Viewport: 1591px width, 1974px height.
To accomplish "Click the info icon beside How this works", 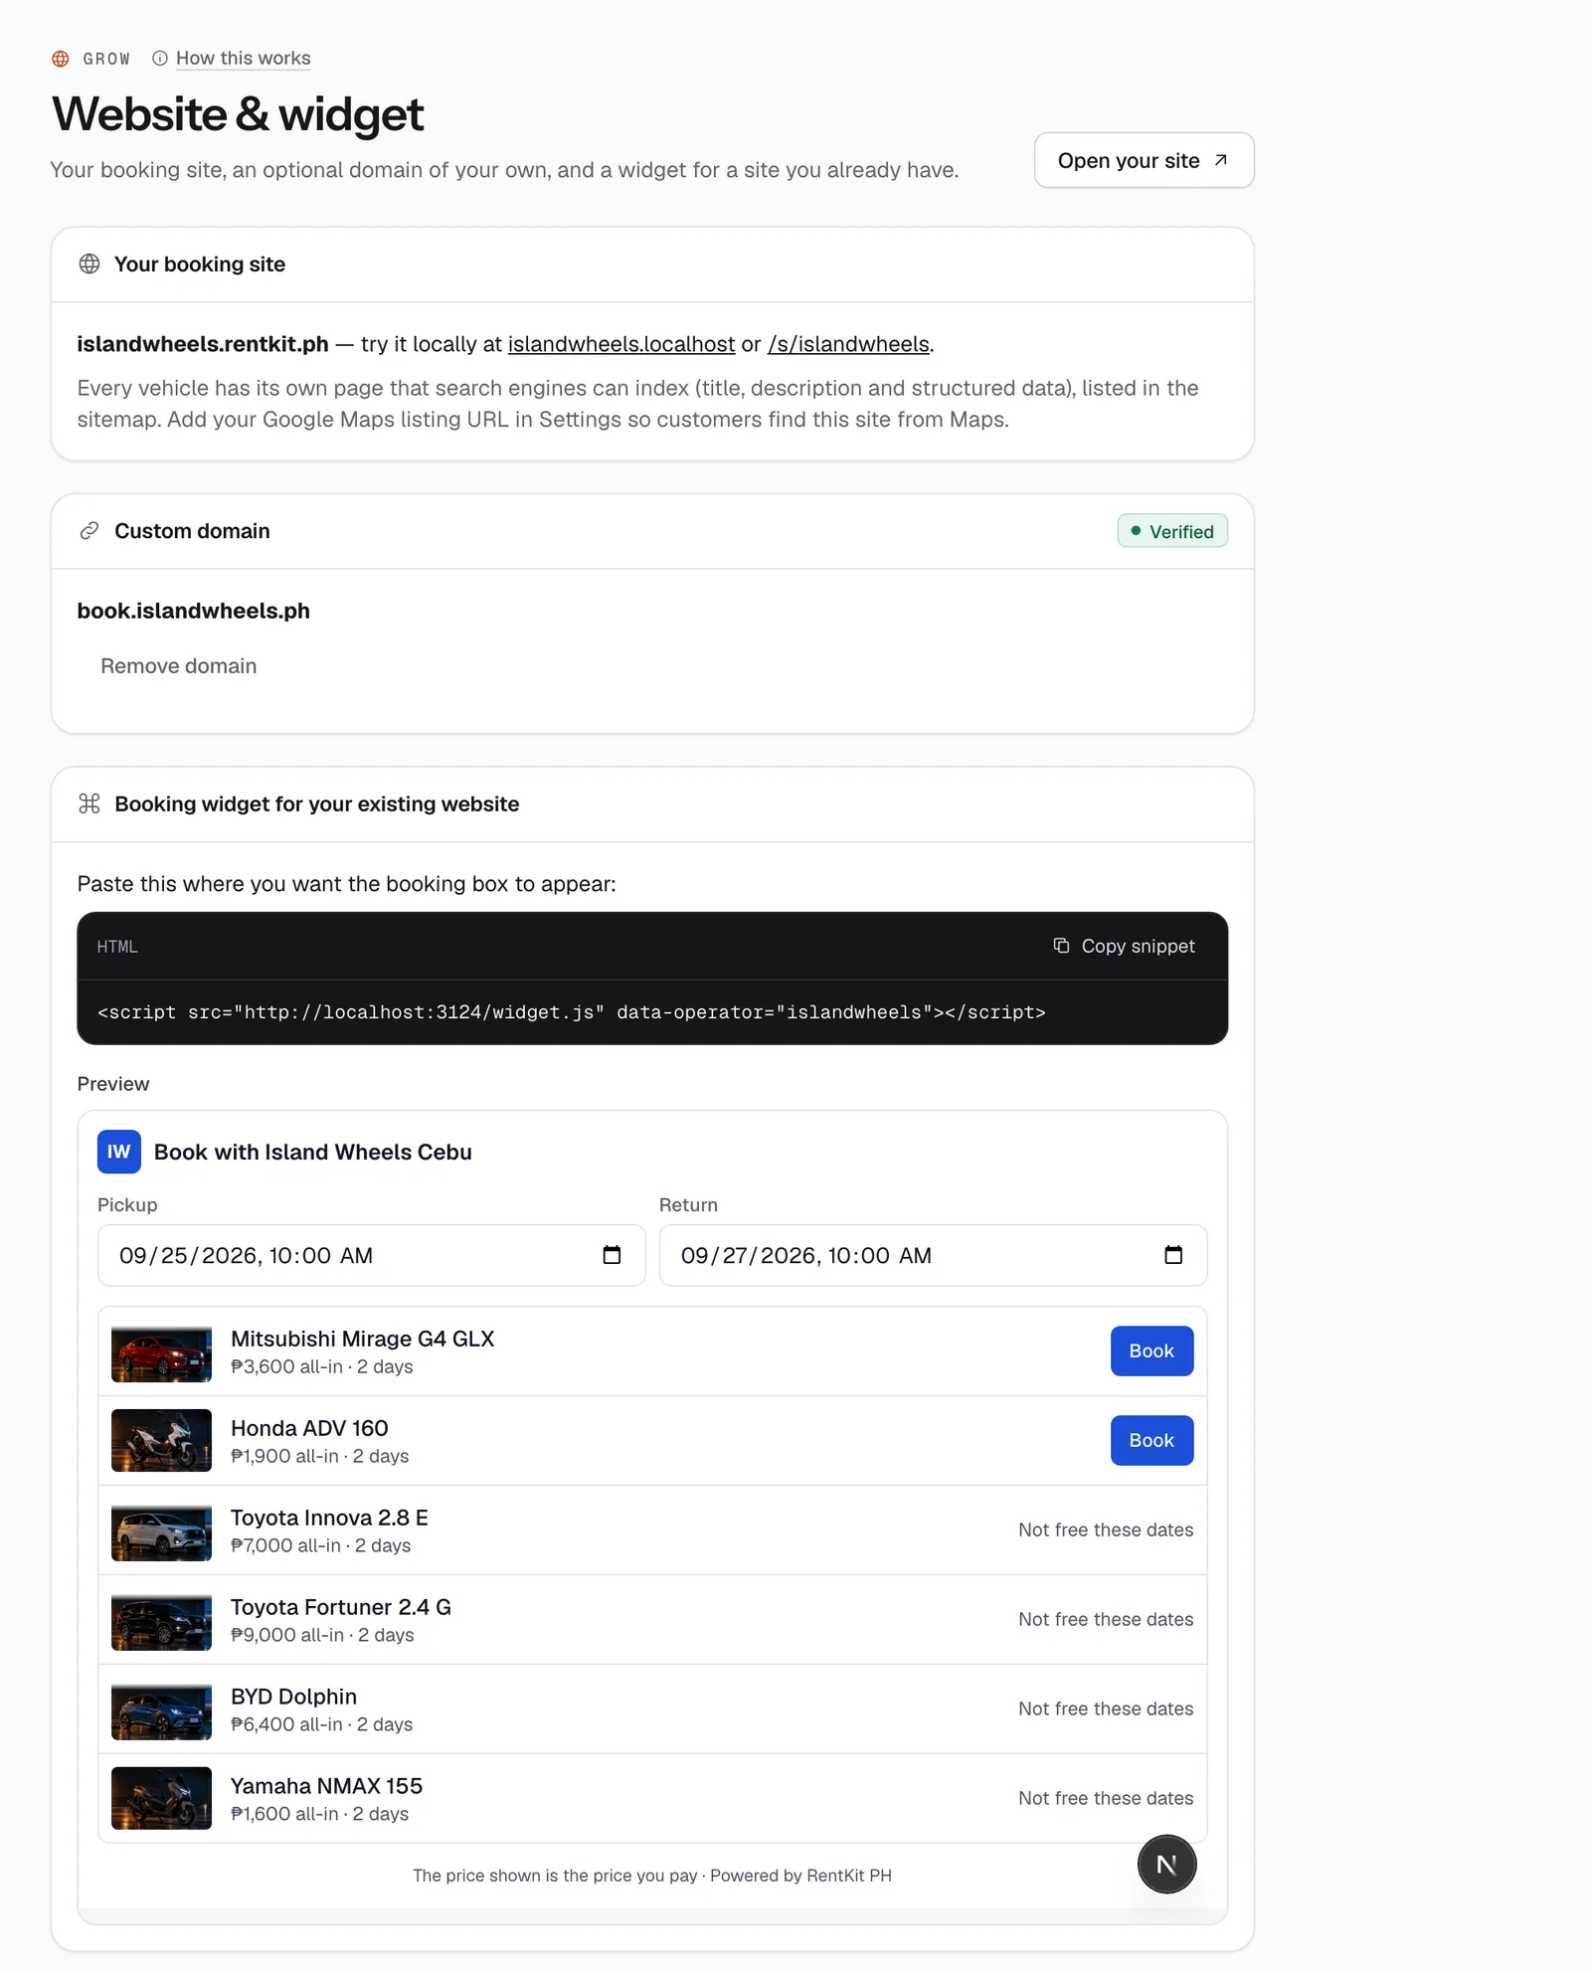I will coord(159,59).
